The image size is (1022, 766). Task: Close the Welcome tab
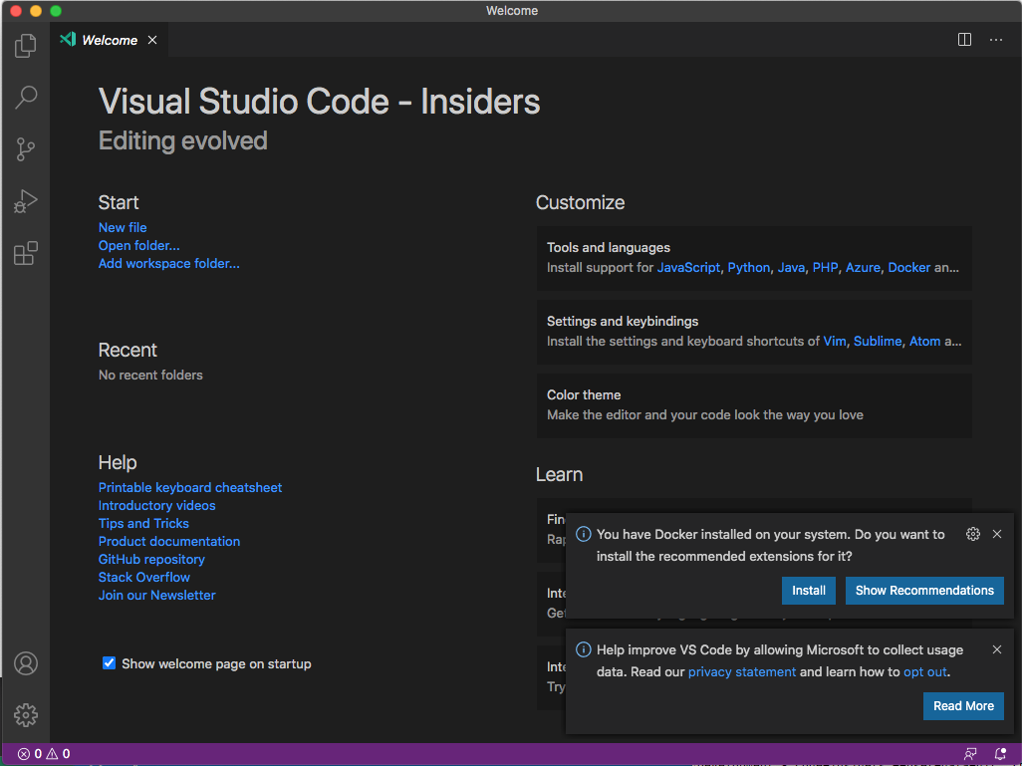tap(151, 40)
